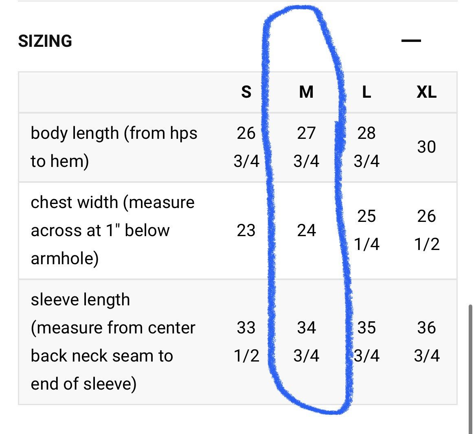
Task: Select the S size column header
Action: point(246,92)
